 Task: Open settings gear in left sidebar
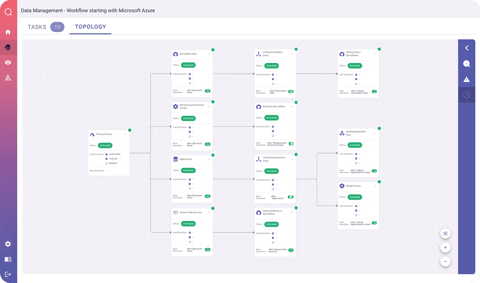(x=8, y=244)
